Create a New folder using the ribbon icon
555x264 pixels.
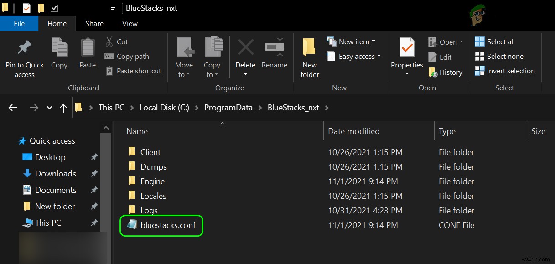pos(309,57)
